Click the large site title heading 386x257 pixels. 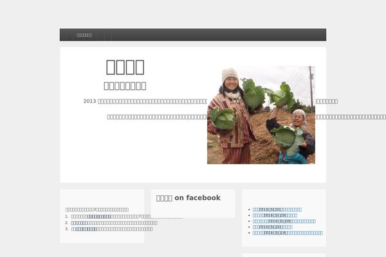click(125, 67)
